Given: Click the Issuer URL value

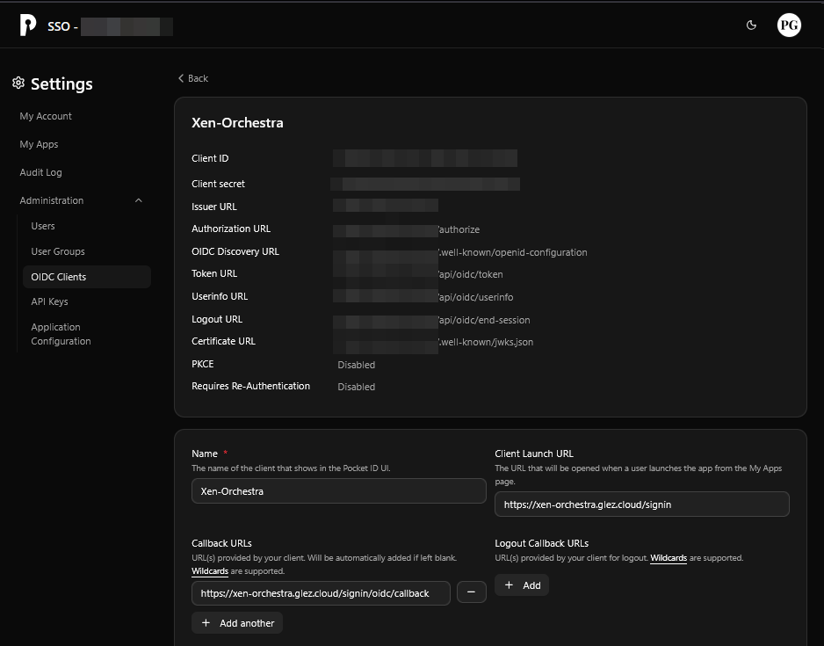Looking at the screenshot, I should 386,206.
